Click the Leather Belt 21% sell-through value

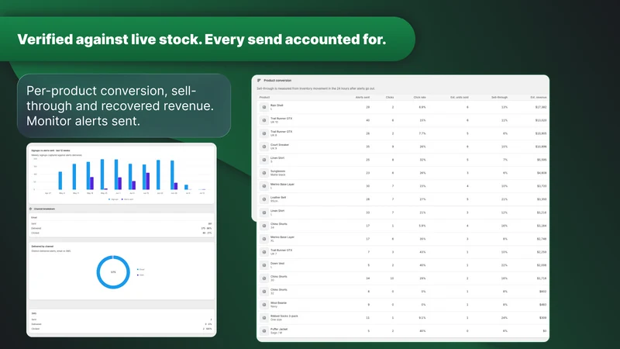point(505,199)
